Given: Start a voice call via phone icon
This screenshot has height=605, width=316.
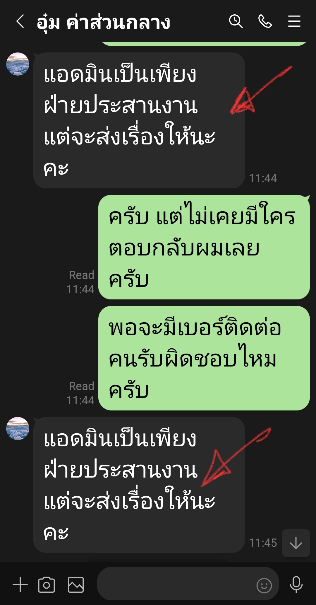Looking at the screenshot, I should pos(265,21).
